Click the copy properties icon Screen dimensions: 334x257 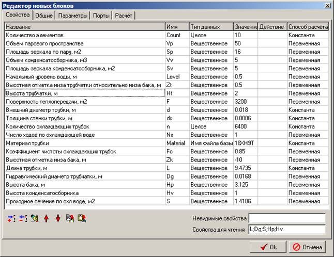[x=69, y=218]
